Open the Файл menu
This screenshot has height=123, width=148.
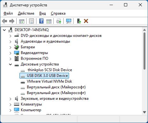pos(8,13)
